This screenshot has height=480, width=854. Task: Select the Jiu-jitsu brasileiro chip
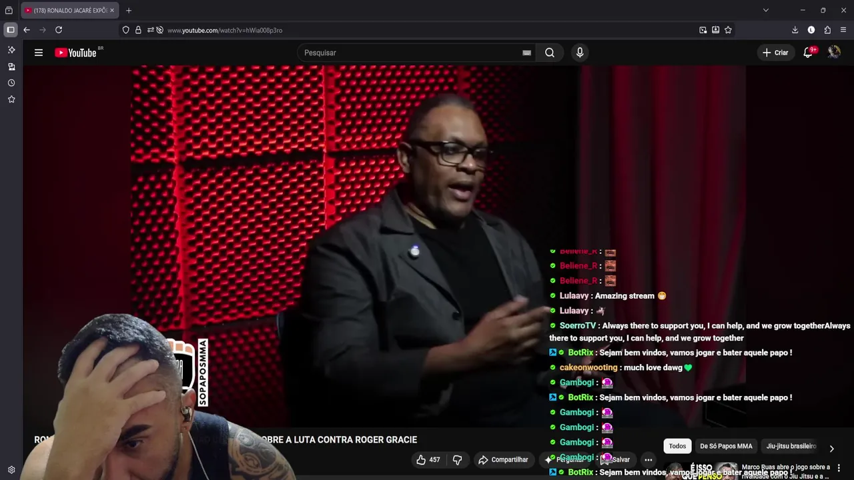coord(791,446)
